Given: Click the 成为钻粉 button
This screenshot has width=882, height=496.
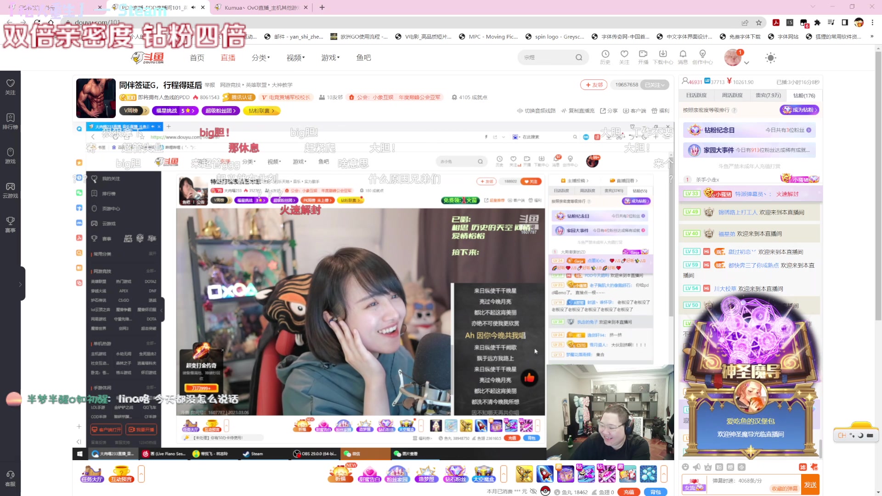Looking at the screenshot, I should point(799,110).
